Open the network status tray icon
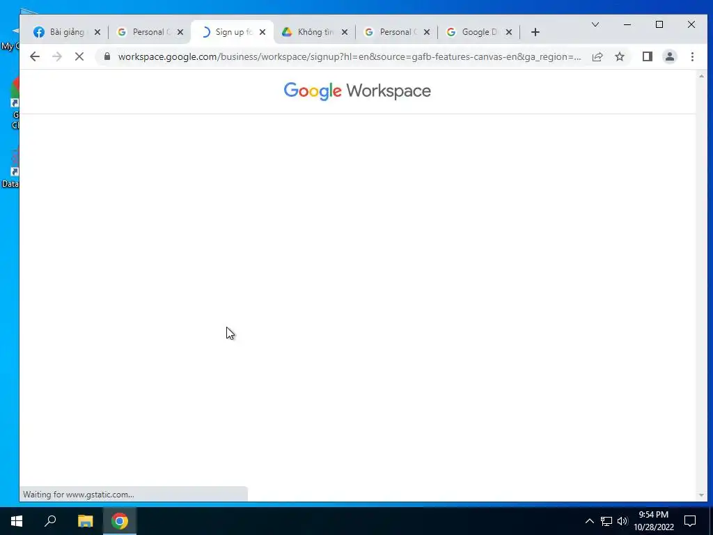Viewport: 713px width, 535px height. coord(606,521)
